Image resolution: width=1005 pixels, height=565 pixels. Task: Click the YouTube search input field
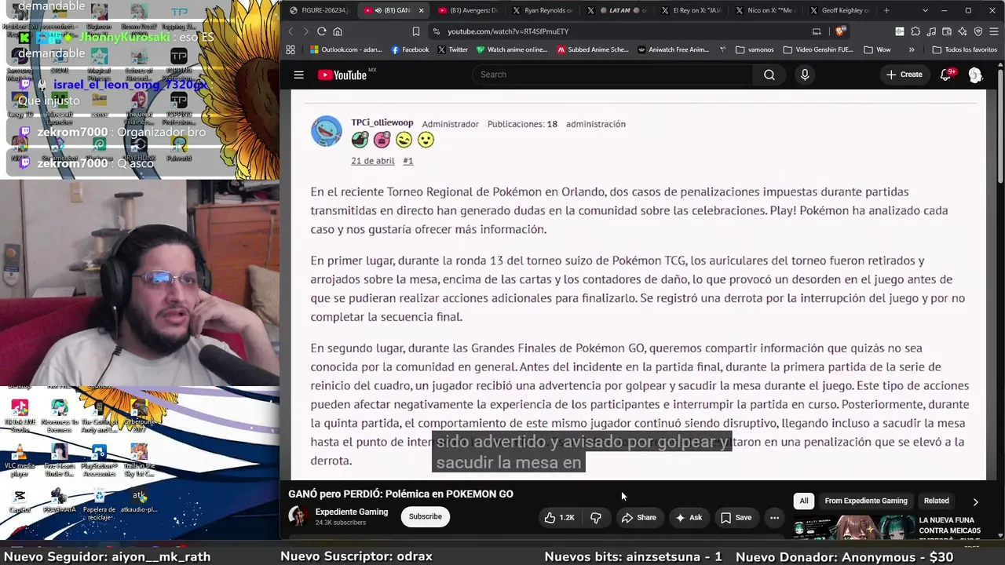coord(612,75)
